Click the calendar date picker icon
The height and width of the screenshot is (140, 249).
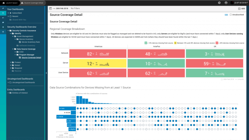pos(50,8)
